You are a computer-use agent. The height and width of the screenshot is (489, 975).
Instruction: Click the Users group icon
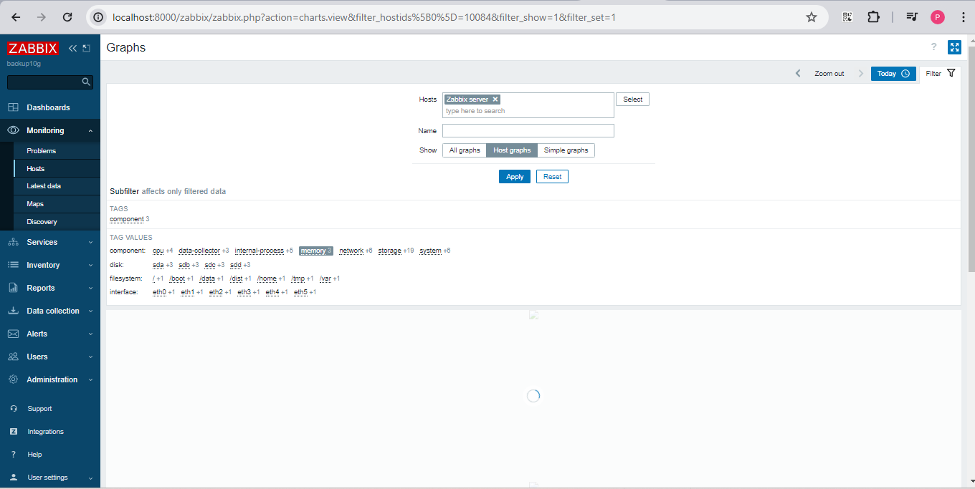coord(13,357)
